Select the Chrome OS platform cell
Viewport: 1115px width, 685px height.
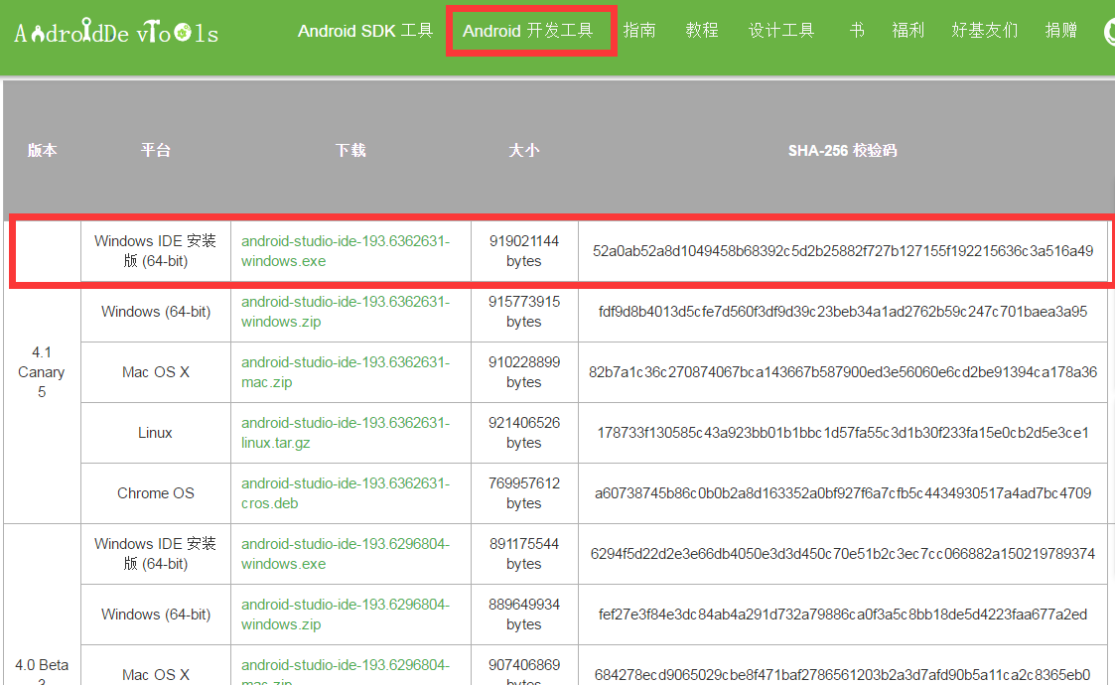[x=156, y=493]
